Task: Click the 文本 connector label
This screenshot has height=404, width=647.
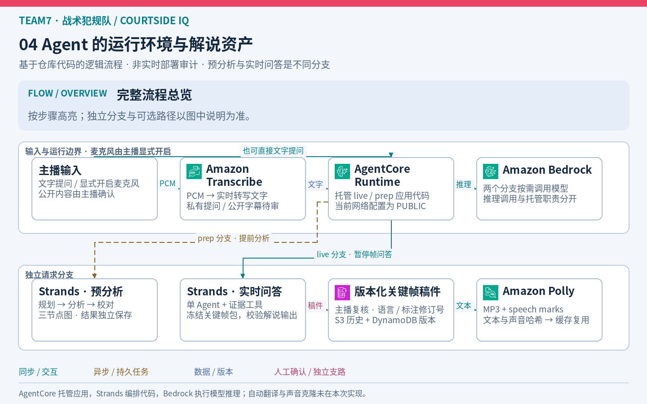Action: pyautogui.click(x=464, y=306)
